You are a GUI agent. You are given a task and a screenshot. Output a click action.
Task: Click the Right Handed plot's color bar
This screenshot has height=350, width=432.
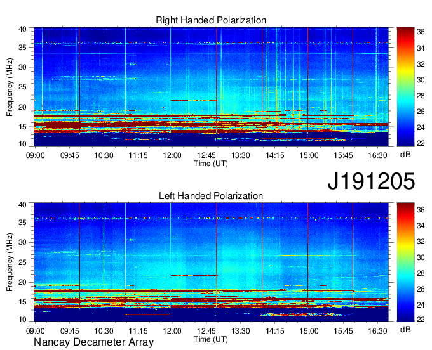[405, 87]
